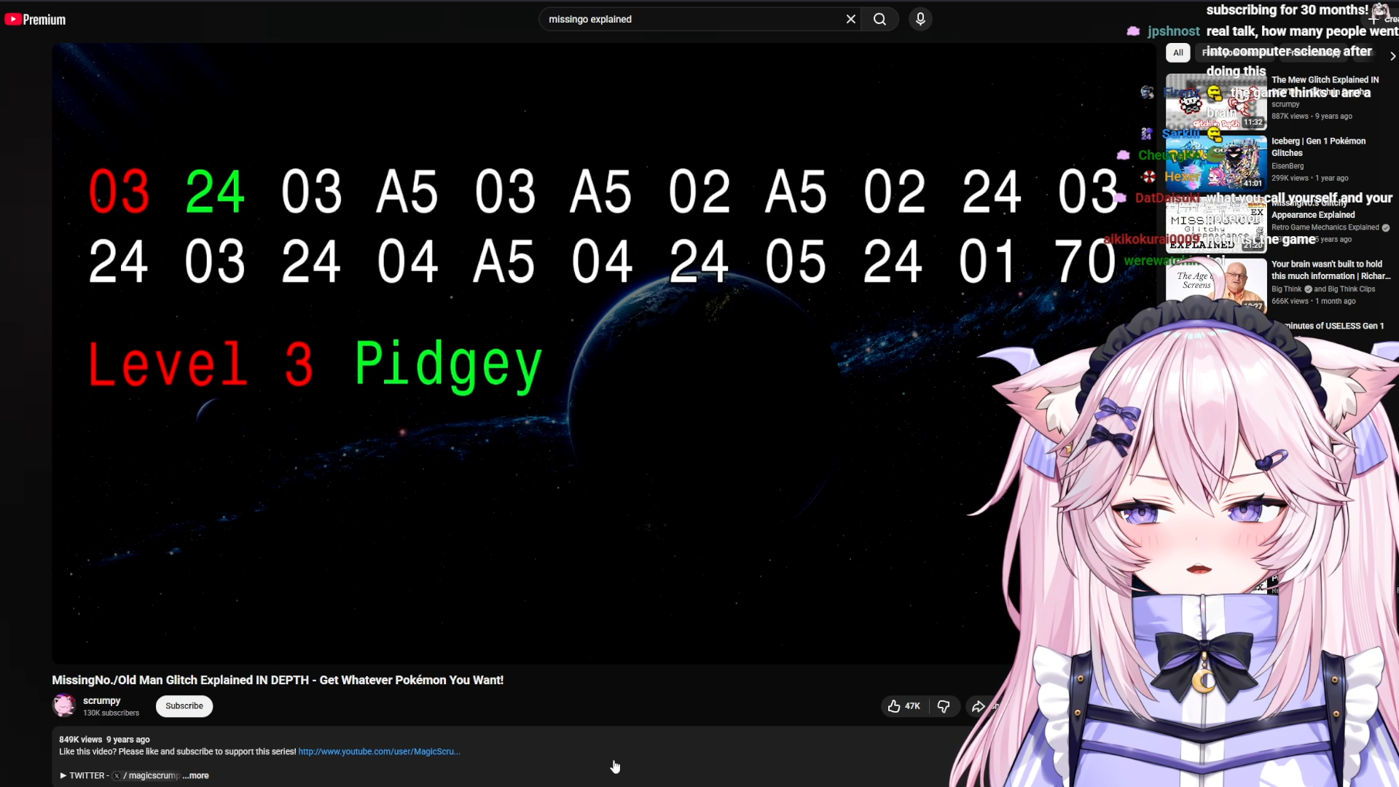Activate voice search microphone
The height and width of the screenshot is (787, 1399).
coord(920,20)
